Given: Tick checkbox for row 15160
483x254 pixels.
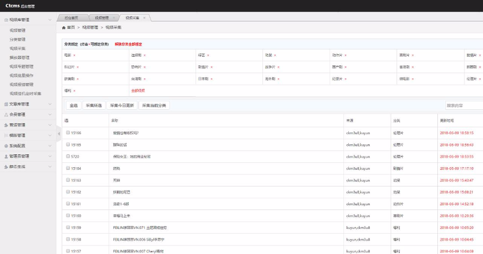Looking at the screenshot, I should tap(68, 215).
